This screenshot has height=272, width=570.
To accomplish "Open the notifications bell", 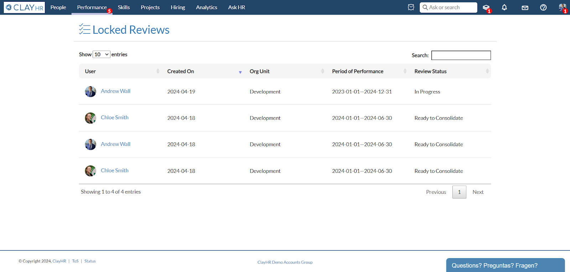I will [504, 7].
